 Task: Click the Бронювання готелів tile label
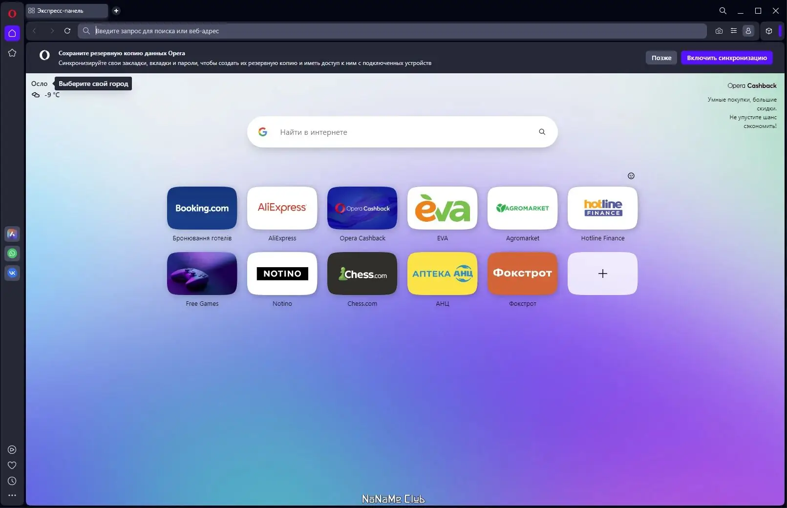(x=202, y=238)
